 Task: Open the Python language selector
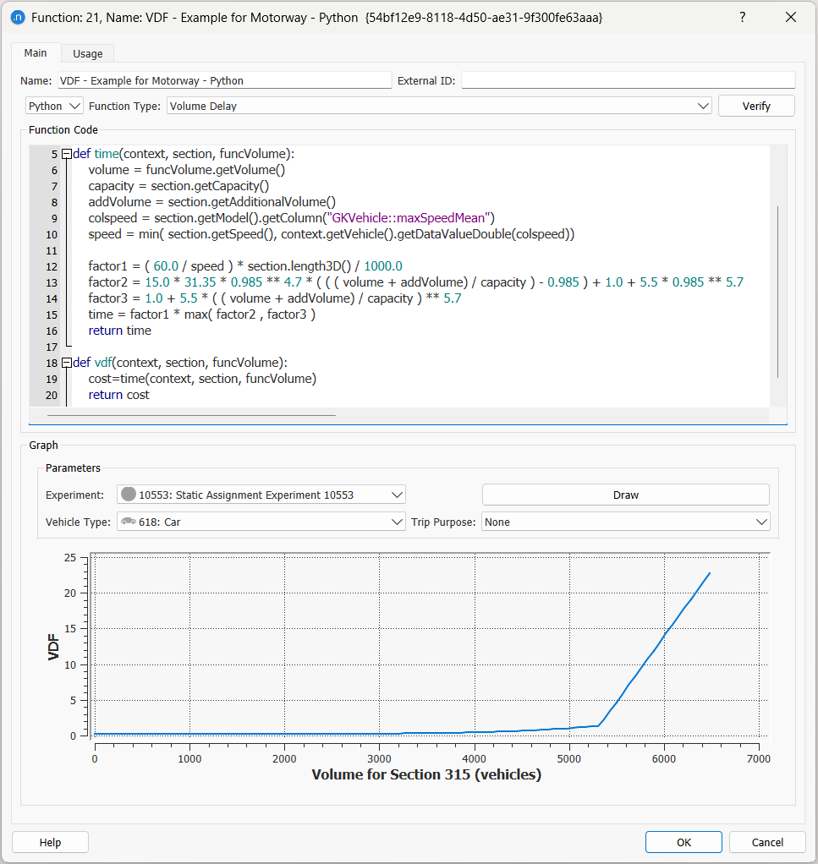(53, 105)
